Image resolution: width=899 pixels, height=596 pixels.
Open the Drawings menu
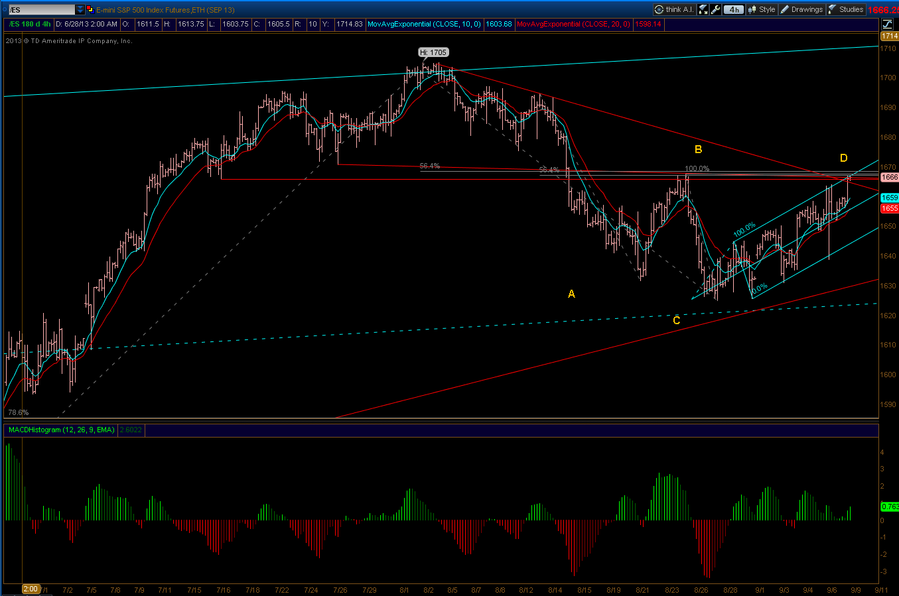(801, 9)
